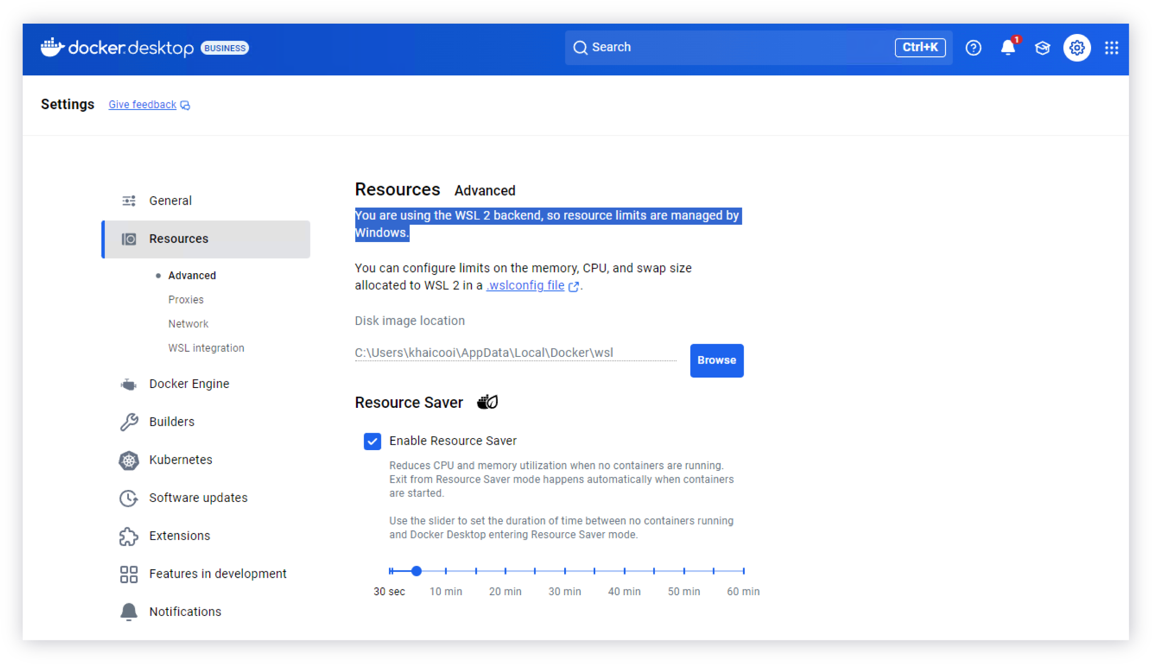
Task: Click the Search field
Action: pyautogui.click(x=758, y=47)
